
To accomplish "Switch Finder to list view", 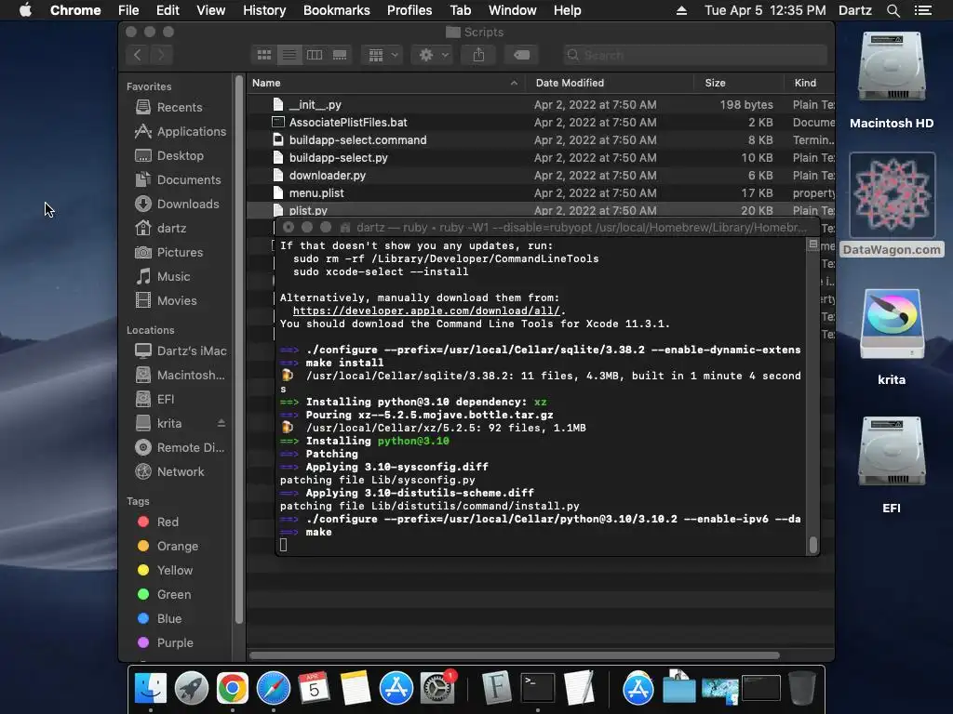I will point(289,55).
